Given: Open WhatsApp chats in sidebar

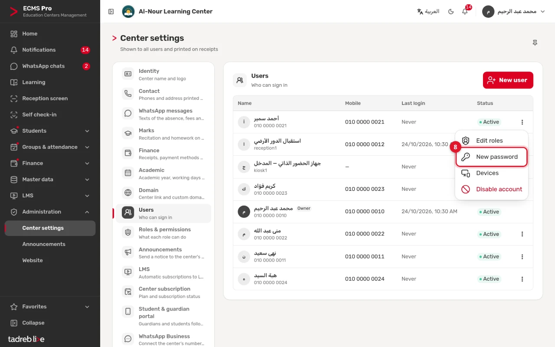Looking at the screenshot, I should point(50,66).
